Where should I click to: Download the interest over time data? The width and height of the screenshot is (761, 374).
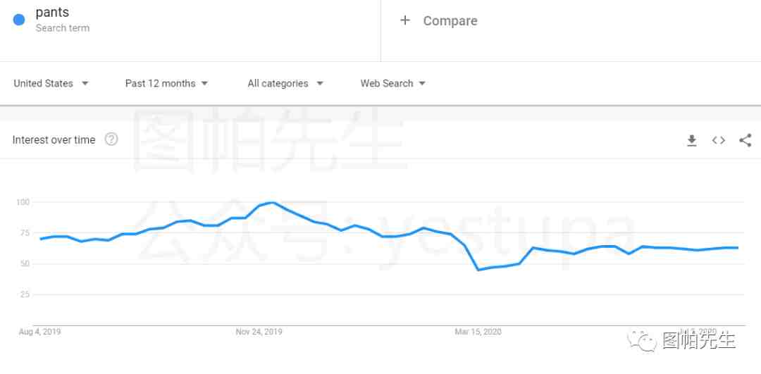692,140
